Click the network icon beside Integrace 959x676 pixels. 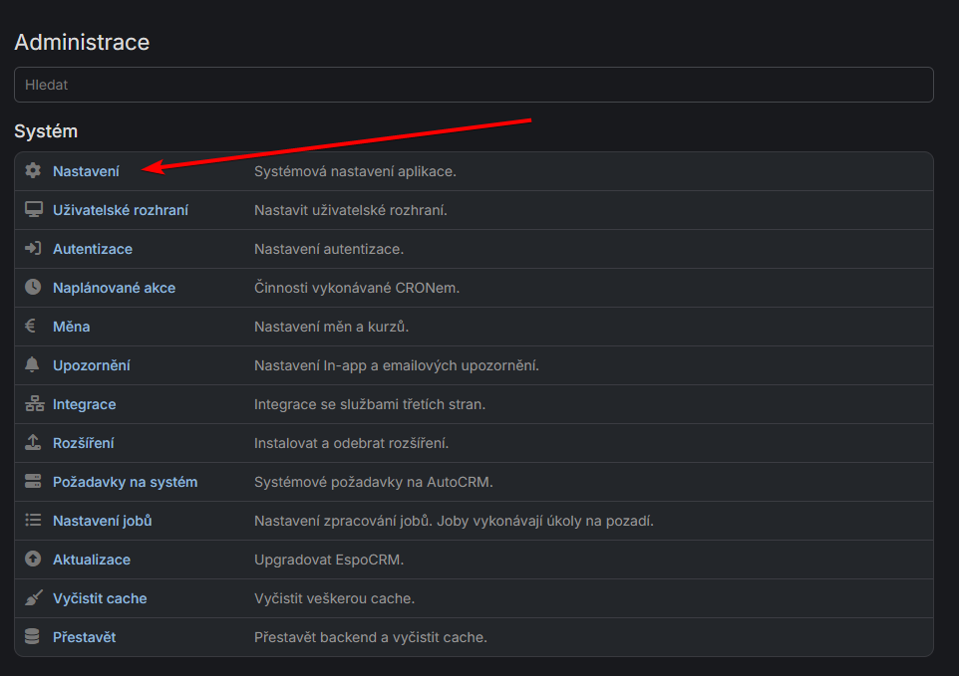[33, 404]
